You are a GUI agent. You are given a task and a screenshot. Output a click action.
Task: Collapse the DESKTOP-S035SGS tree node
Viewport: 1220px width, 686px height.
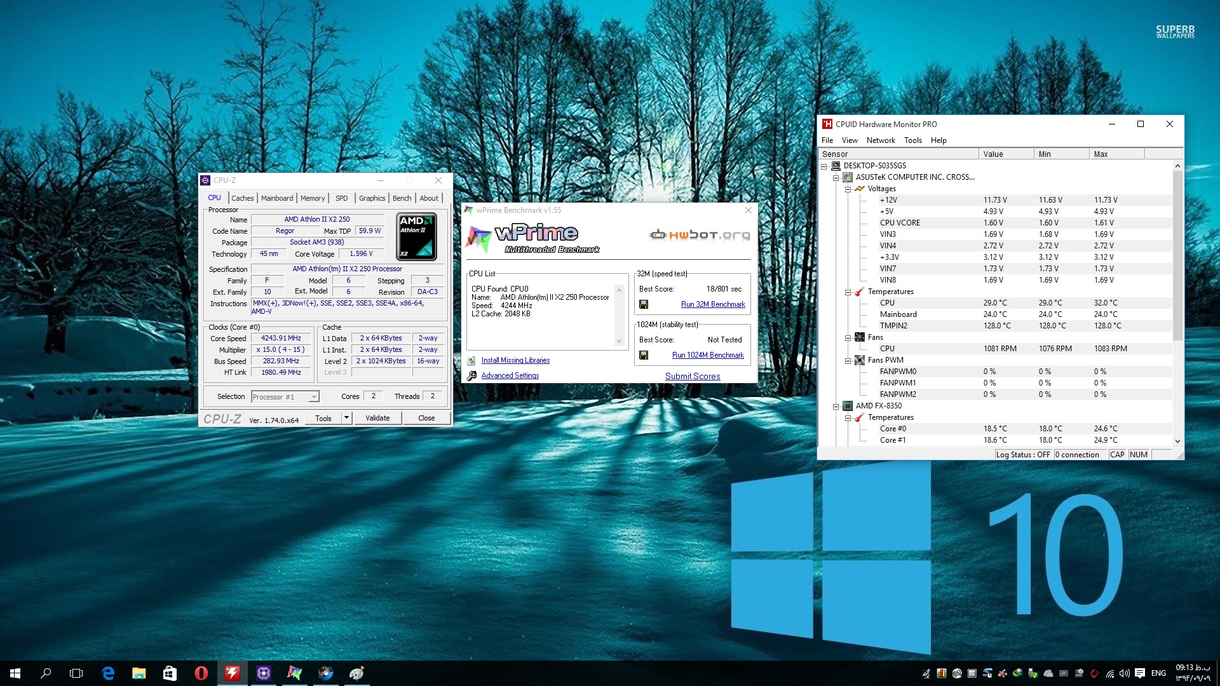click(x=824, y=166)
